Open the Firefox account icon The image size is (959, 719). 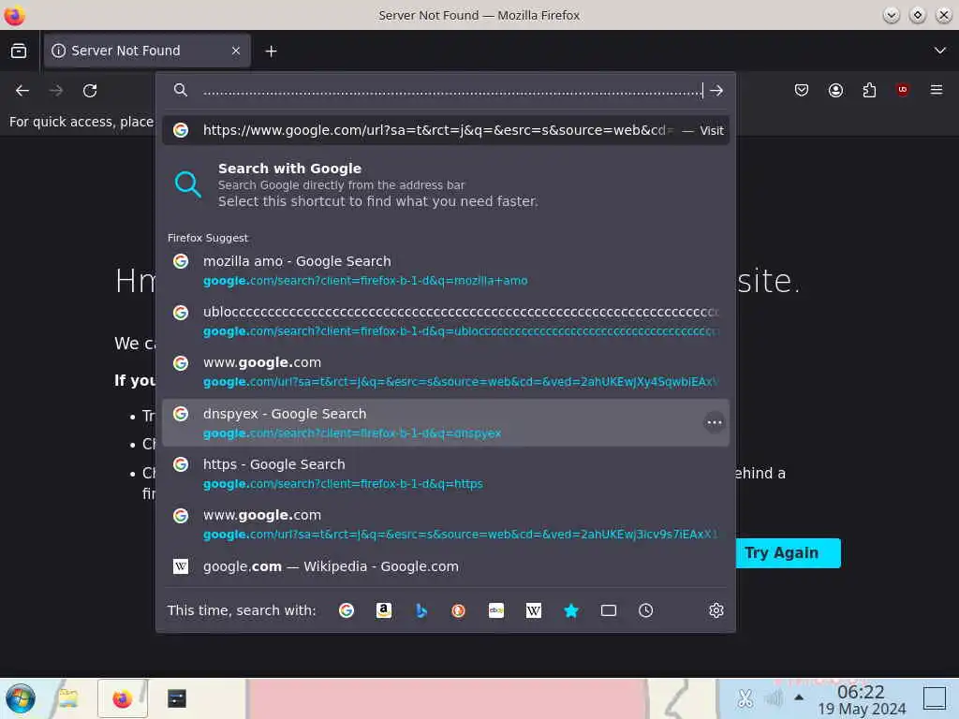pyautogui.click(x=835, y=91)
